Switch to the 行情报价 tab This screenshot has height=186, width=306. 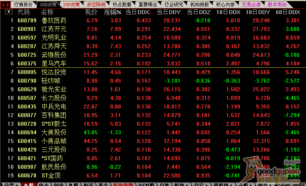(x=23, y=4)
